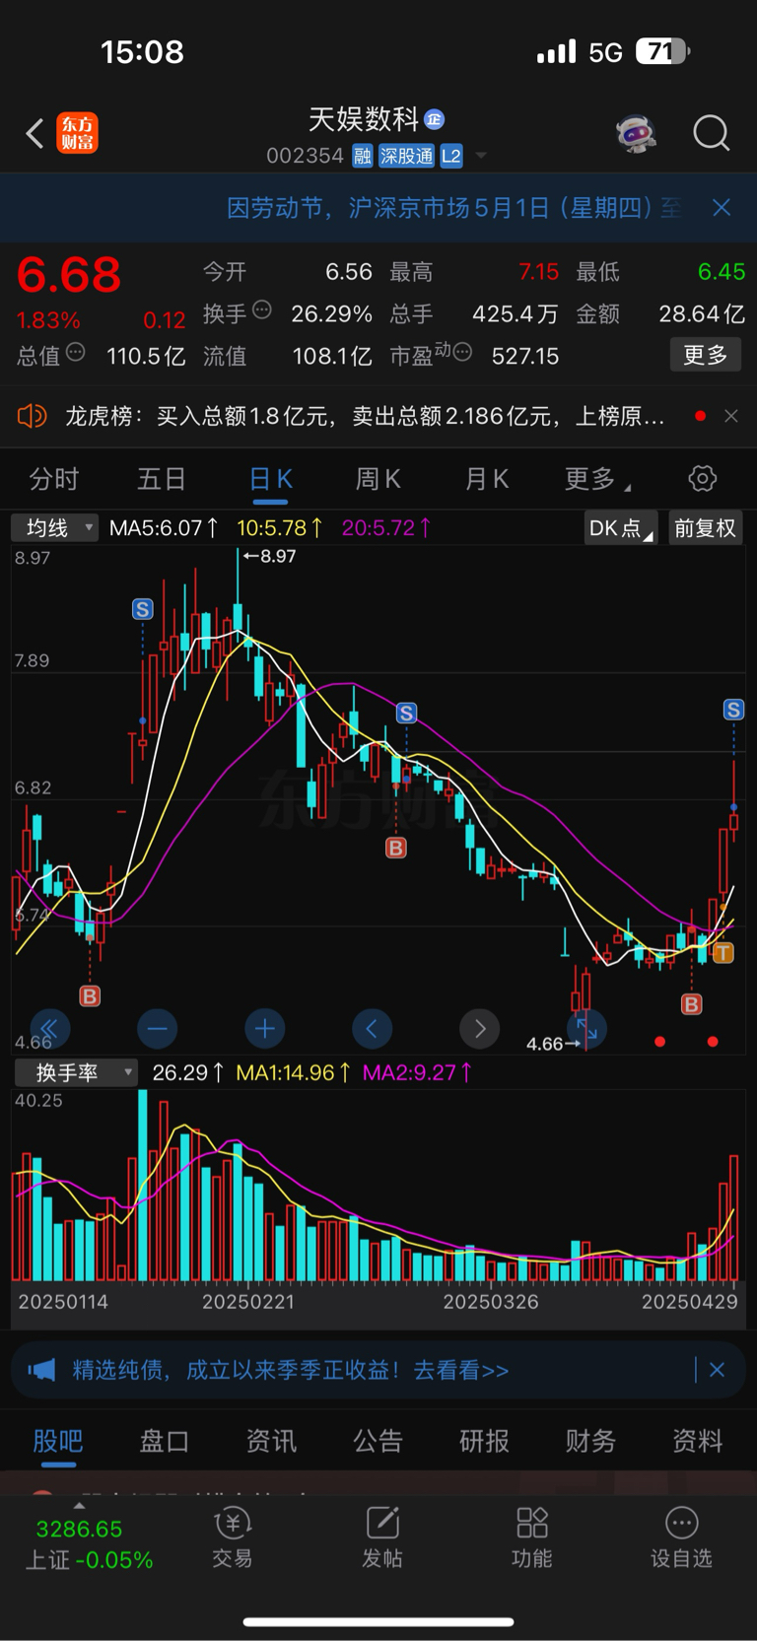Switch to the 五日 chart tab

pyautogui.click(x=162, y=479)
